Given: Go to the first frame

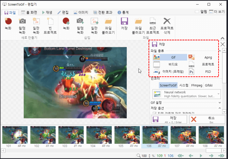Looking at the screenshot, I should (180, 156).
